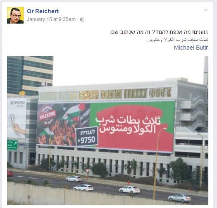Open the tagged Michael Butir profile
Image resolution: width=217 pixels, height=208 pixels.
[191, 48]
